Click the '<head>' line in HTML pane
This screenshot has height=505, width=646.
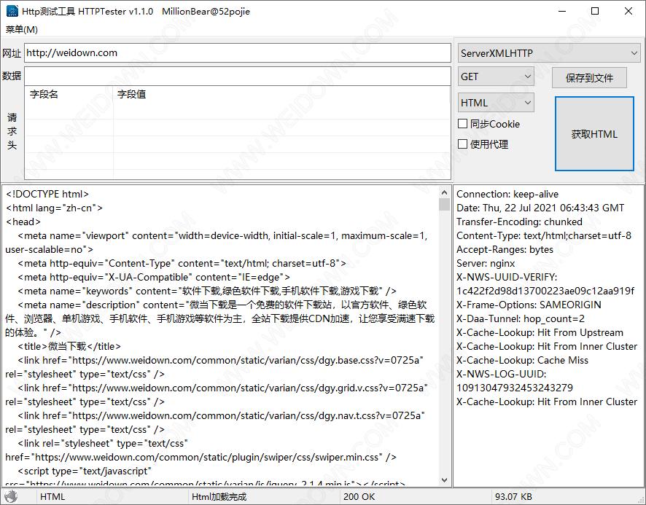point(23,222)
